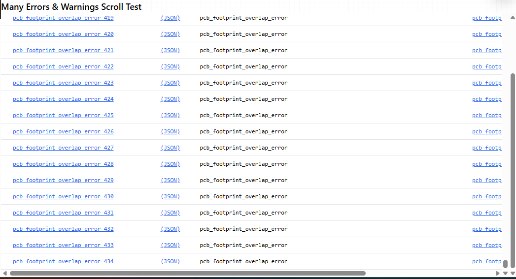Open link pcb_footprint_overlap_error_421
Image resolution: width=516 pixels, height=279 pixels.
[63, 50]
